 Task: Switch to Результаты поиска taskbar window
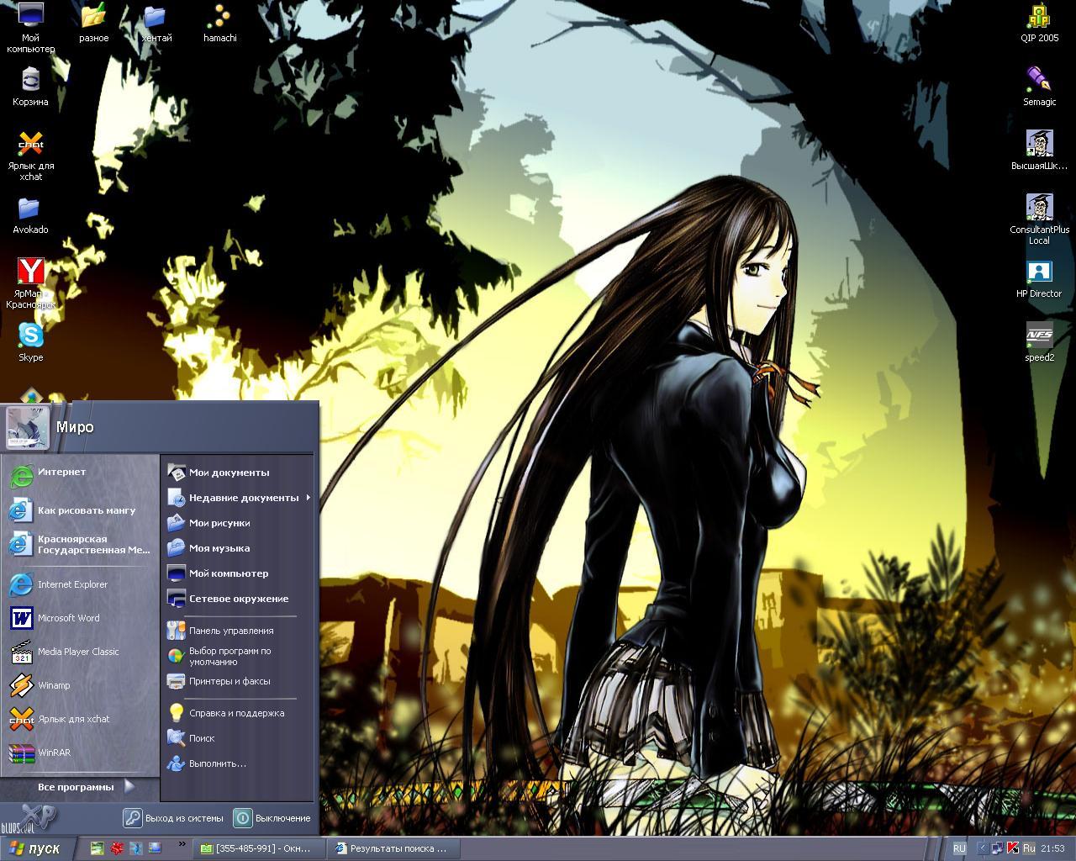click(x=395, y=848)
